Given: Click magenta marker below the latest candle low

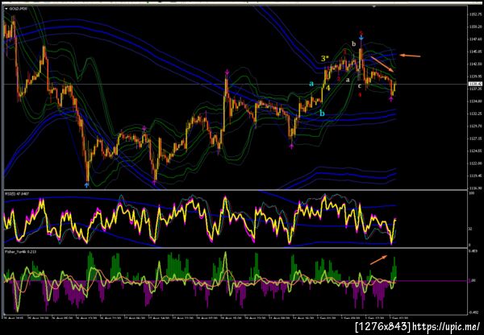Looking at the screenshot, I should tap(390, 98).
